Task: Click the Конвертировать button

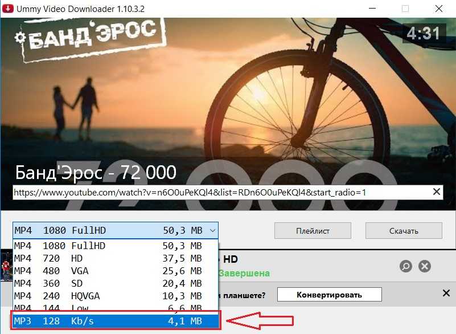Action: point(330,295)
